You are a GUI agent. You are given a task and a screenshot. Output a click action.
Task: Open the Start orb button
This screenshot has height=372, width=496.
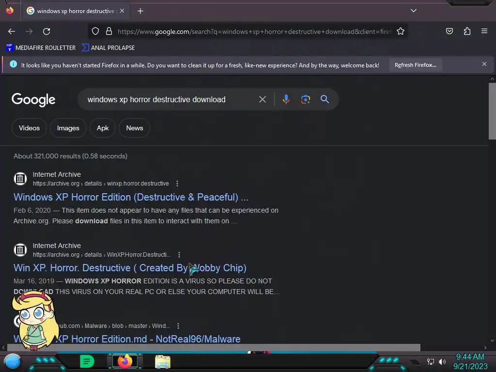(x=12, y=362)
